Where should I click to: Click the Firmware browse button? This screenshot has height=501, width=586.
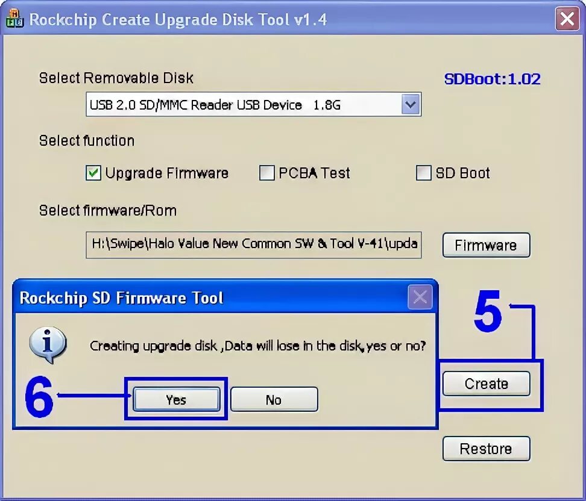tap(486, 245)
